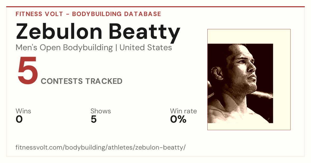Image resolution: width=311 pixels, height=163 pixels.
Task: Click the 0 value under Wins
Action: tap(19, 119)
